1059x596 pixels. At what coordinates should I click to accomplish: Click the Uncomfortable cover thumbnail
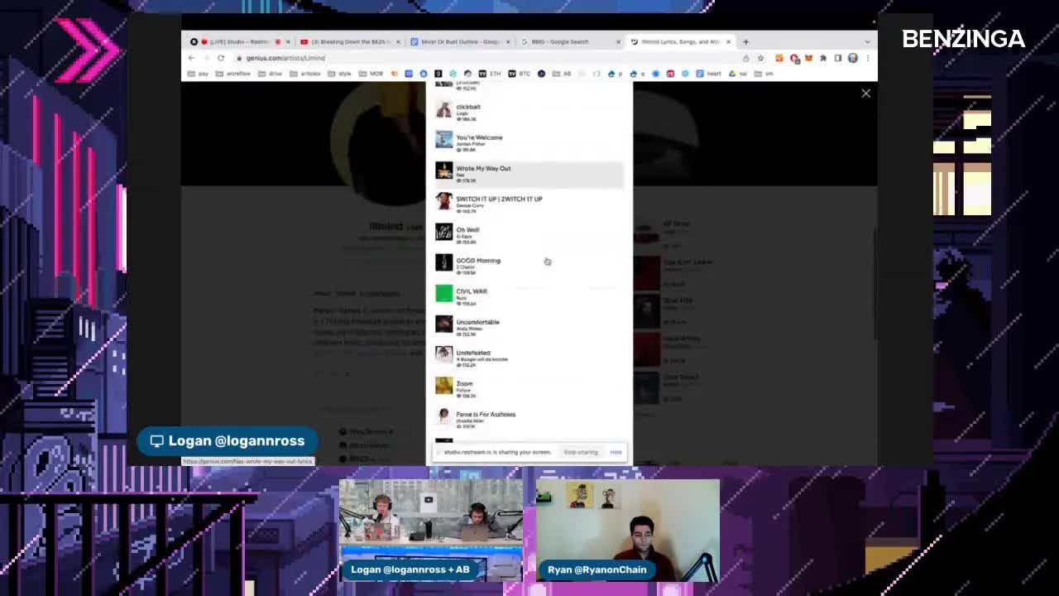[x=444, y=324]
